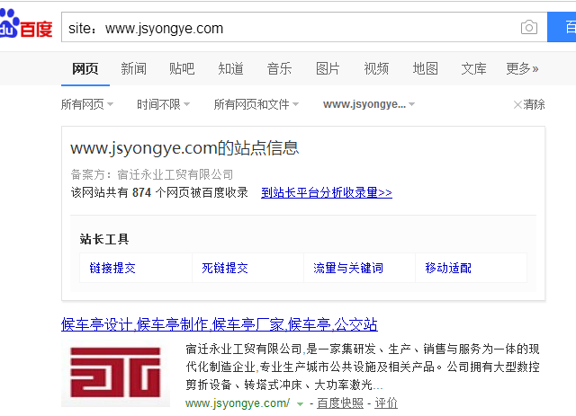Open the 时间不限 time filter dropdown
576x416 pixels.
[x=163, y=104]
